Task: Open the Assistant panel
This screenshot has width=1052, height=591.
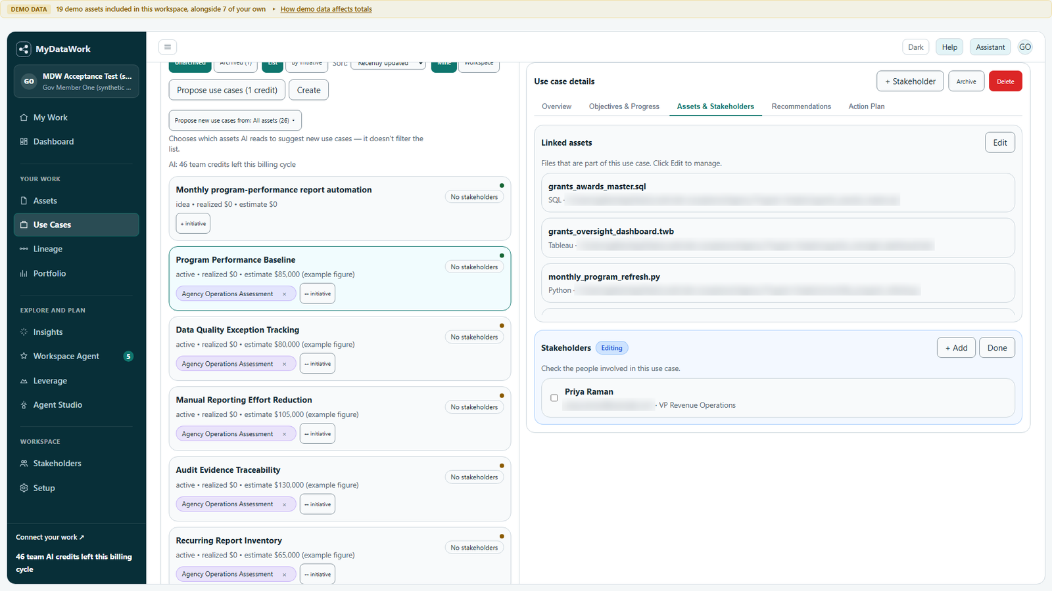Action: tap(990, 47)
